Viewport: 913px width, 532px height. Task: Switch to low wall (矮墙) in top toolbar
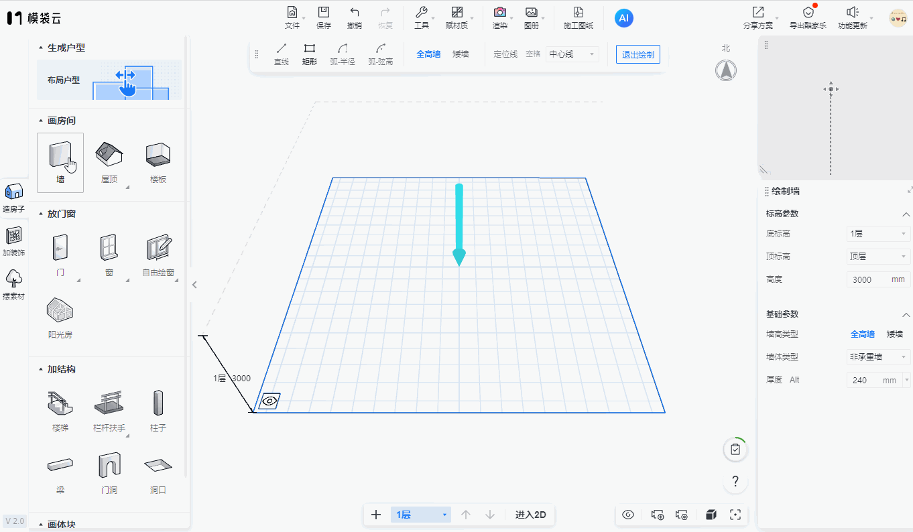pos(461,54)
